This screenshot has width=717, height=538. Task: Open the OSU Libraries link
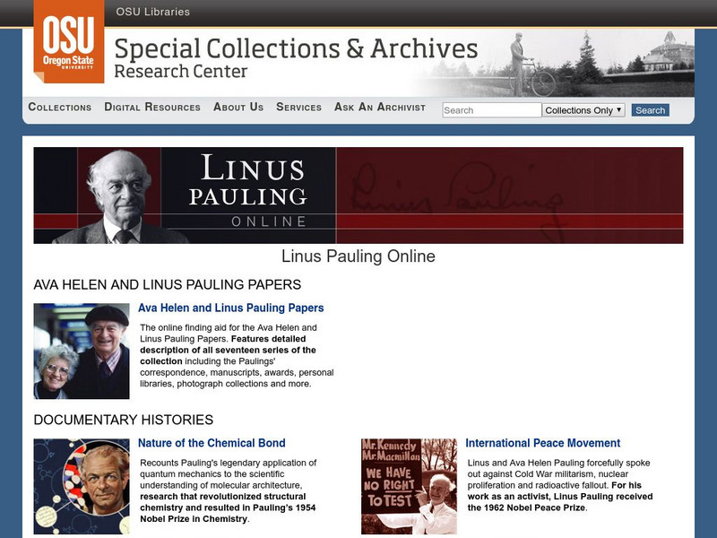pyautogui.click(x=152, y=12)
